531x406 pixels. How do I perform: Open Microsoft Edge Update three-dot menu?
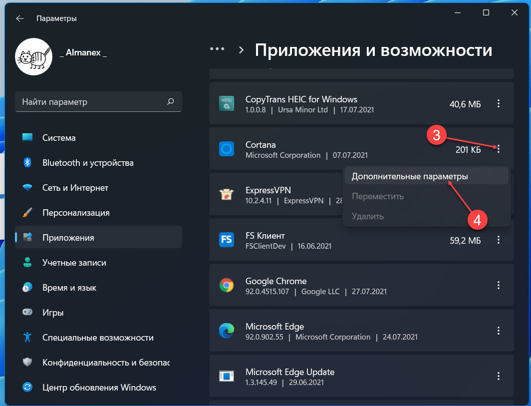click(x=498, y=376)
